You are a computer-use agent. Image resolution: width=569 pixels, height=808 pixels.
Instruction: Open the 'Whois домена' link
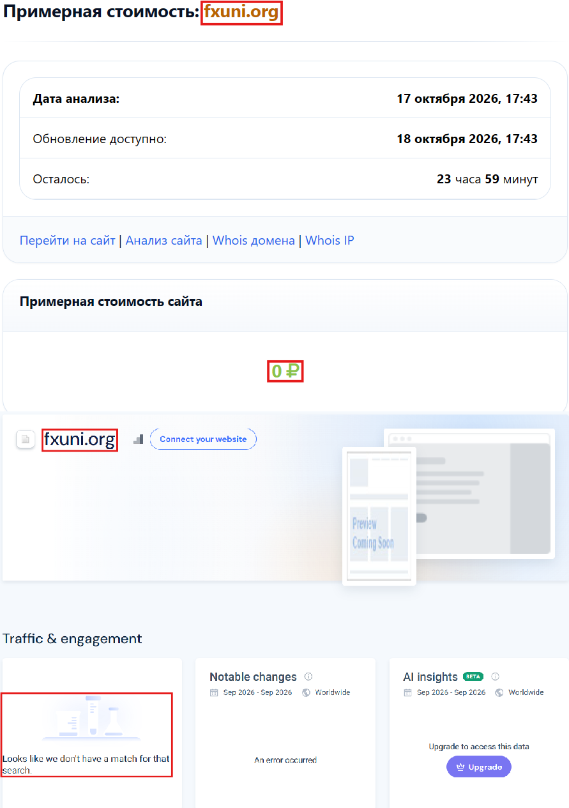pos(254,240)
